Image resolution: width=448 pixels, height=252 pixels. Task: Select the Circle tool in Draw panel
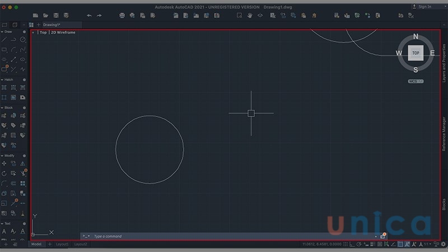(x=23, y=40)
